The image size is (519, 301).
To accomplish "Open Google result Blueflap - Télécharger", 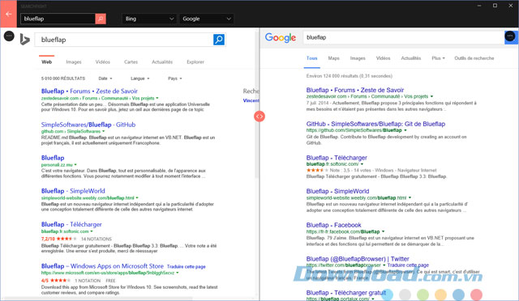I will pos(337,158).
